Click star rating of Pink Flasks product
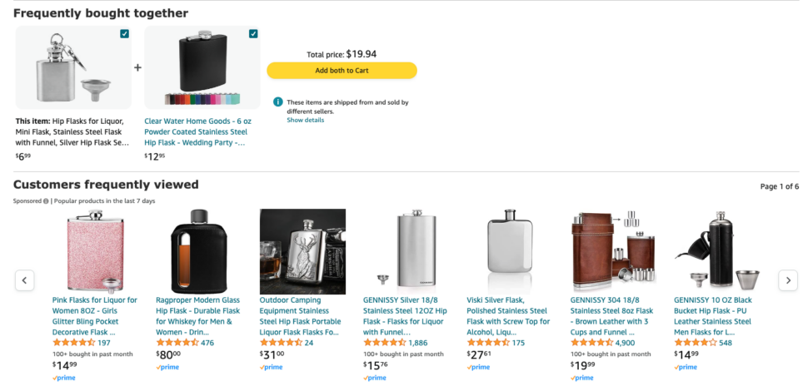The width and height of the screenshot is (808, 391). (x=73, y=343)
